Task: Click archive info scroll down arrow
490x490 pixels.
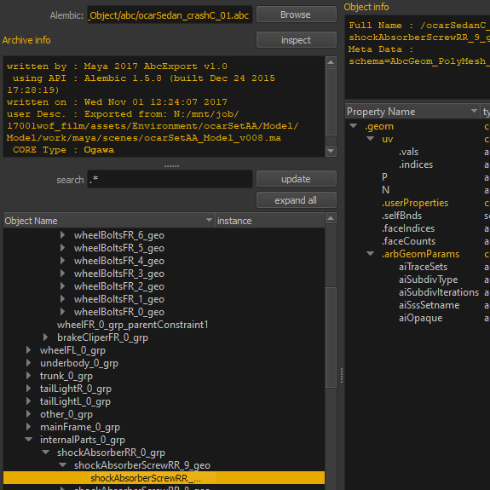Action: pyautogui.click(x=331, y=151)
